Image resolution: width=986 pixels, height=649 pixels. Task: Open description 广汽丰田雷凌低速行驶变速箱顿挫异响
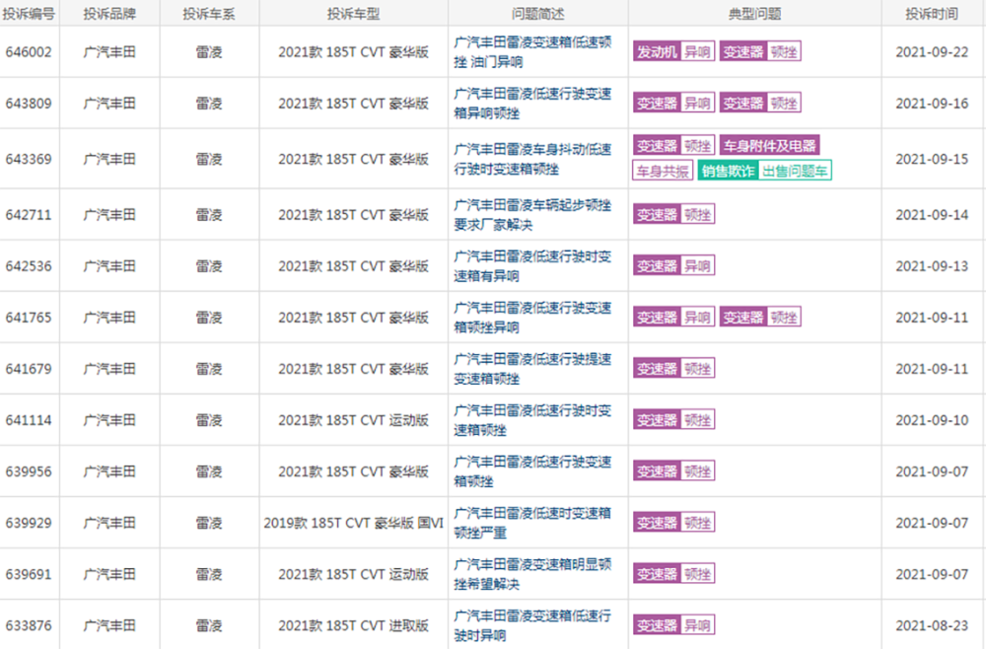coord(532,318)
